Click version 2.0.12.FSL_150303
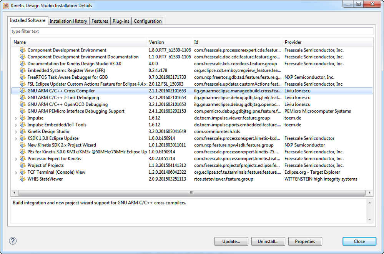Screen dimensions: 384x254 click(x=166, y=84)
